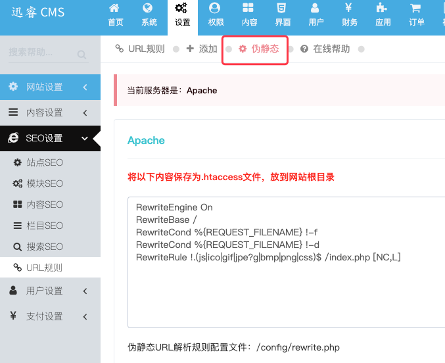This screenshot has width=445, height=363.
Task: Expand the 用户设置 sidebar menu
Action: click(x=50, y=291)
